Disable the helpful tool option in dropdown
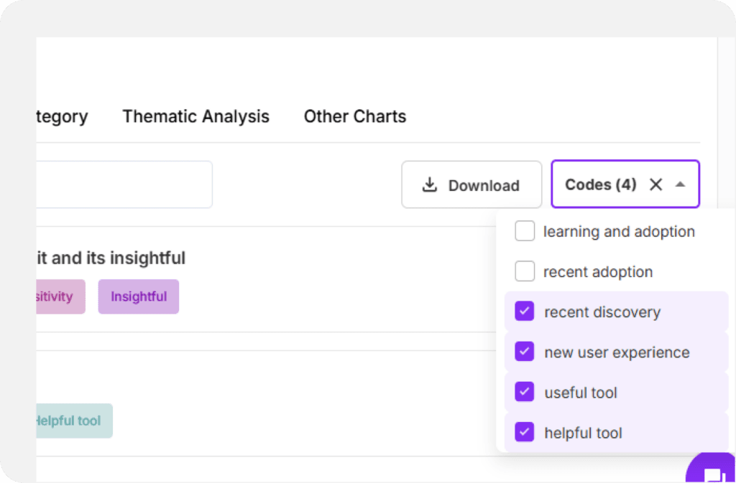The width and height of the screenshot is (736, 483). click(x=525, y=432)
